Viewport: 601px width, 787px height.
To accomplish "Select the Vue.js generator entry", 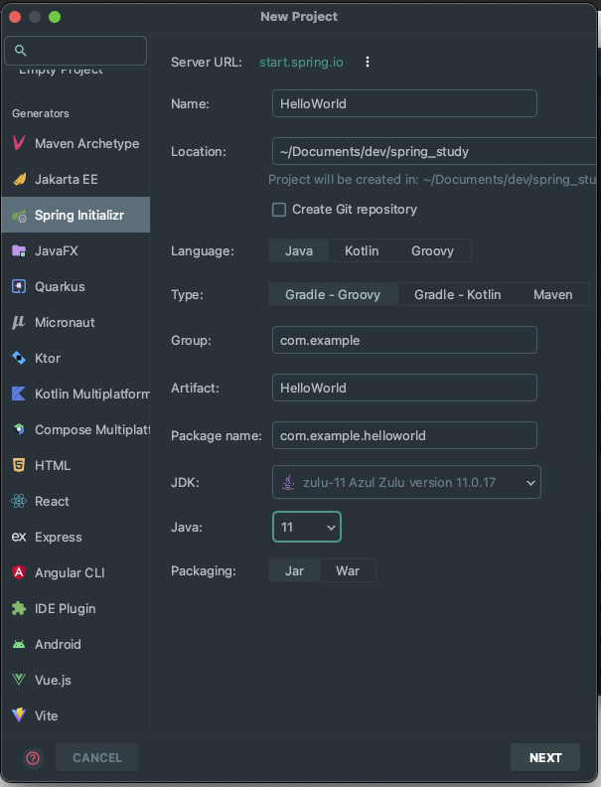I will (75, 680).
